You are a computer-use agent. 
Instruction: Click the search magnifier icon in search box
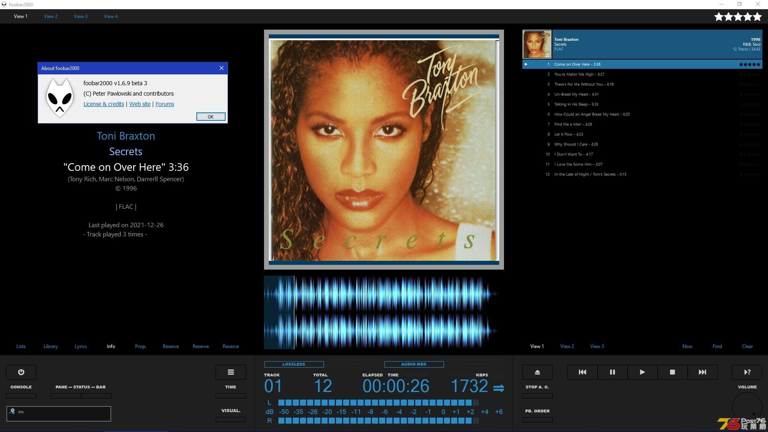(12, 411)
